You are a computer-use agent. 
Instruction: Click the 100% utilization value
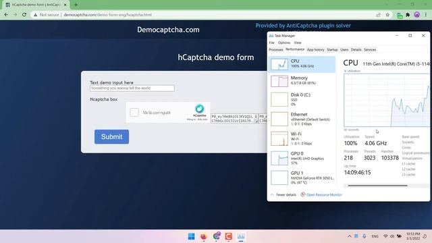(x=350, y=143)
